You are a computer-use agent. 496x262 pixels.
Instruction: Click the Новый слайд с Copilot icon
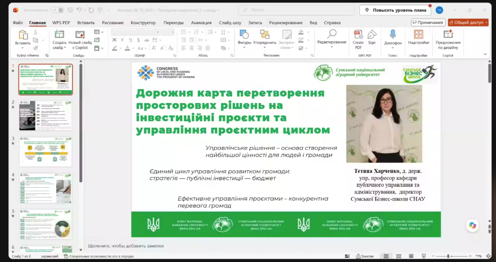click(80, 35)
